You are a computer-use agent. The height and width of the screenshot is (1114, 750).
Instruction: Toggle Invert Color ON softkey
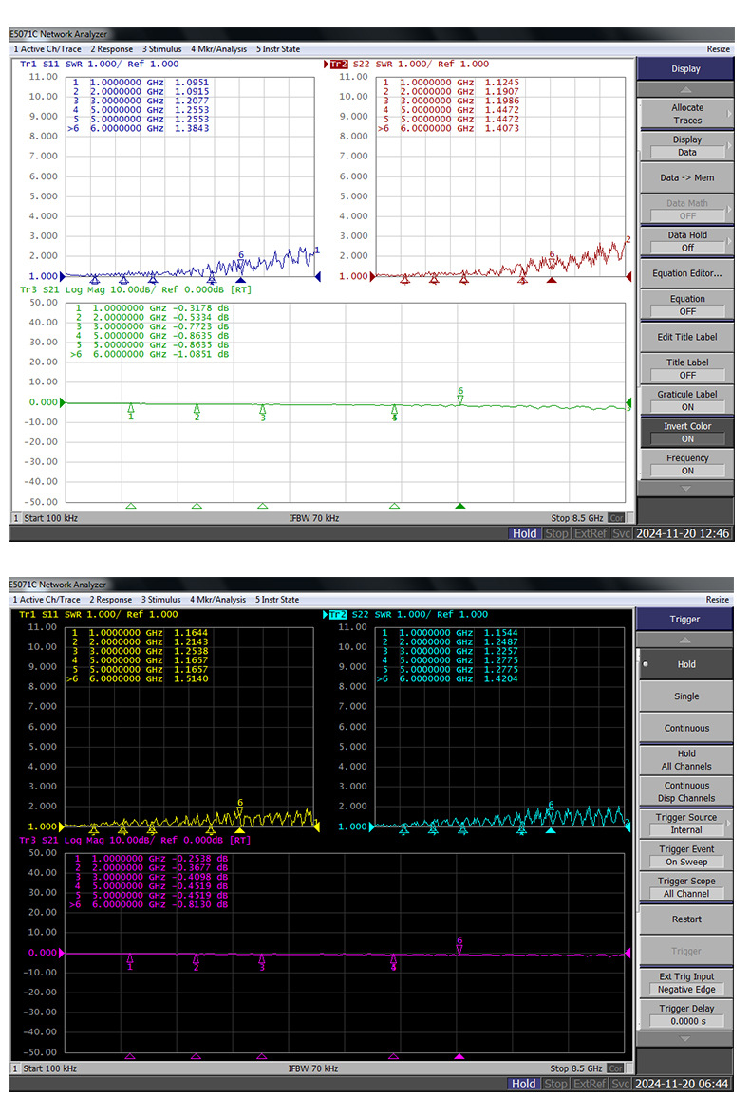tap(686, 432)
